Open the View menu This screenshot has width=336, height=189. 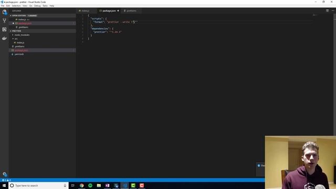tap(25, 6)
